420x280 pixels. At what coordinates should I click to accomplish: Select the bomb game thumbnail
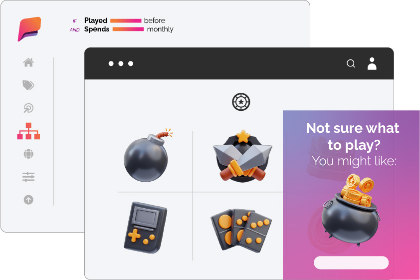(148, 155)
